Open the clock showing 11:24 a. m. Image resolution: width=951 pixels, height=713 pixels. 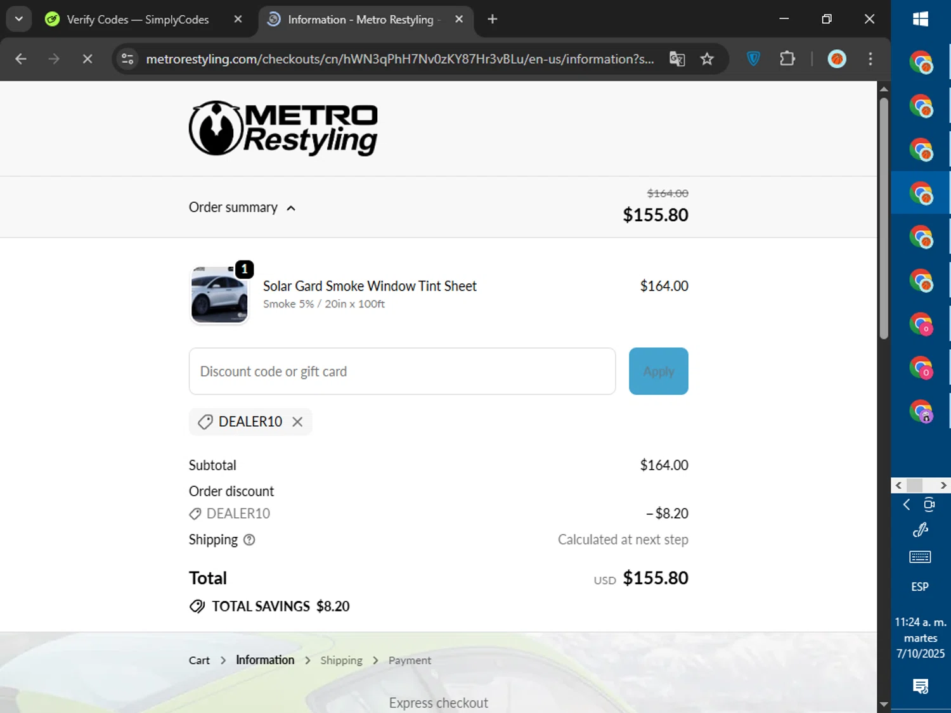click(x=921, y=638)
